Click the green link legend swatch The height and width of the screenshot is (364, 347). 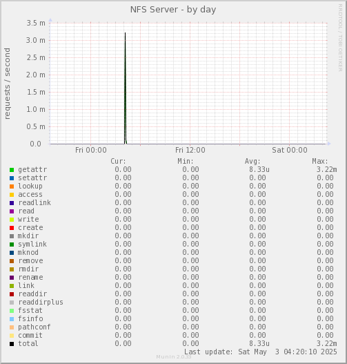[12, 286]
